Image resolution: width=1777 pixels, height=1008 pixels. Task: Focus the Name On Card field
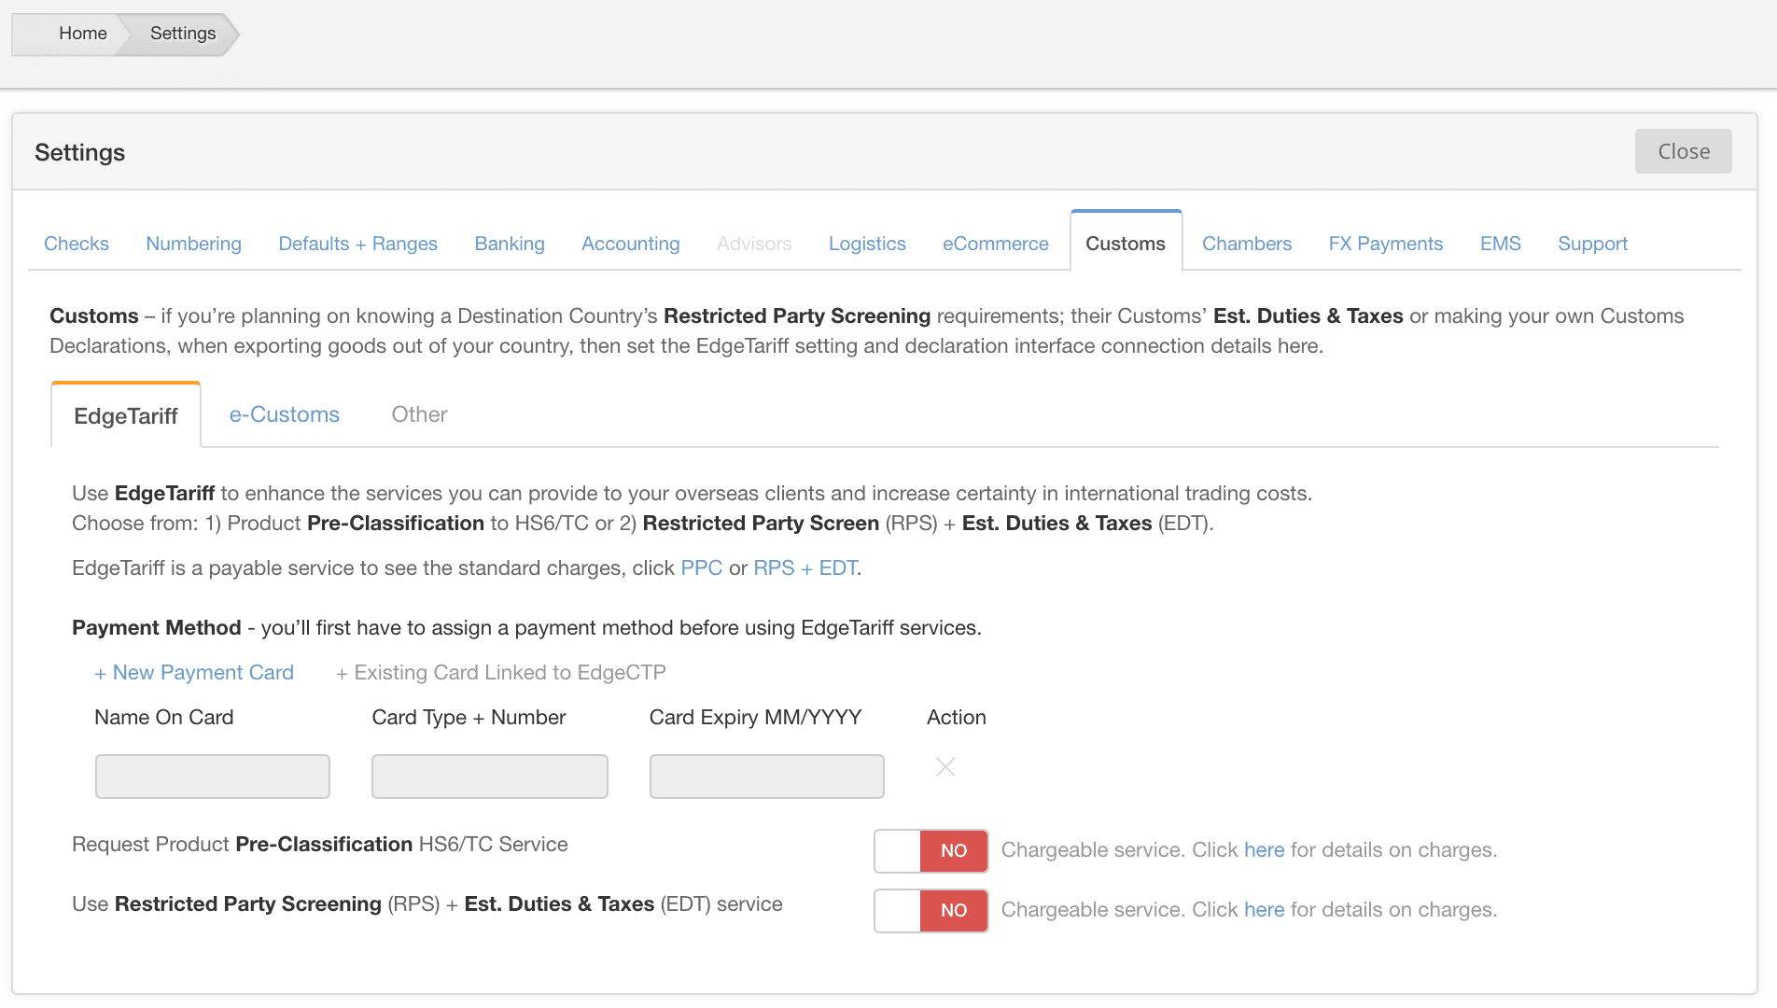click(213, 777)
